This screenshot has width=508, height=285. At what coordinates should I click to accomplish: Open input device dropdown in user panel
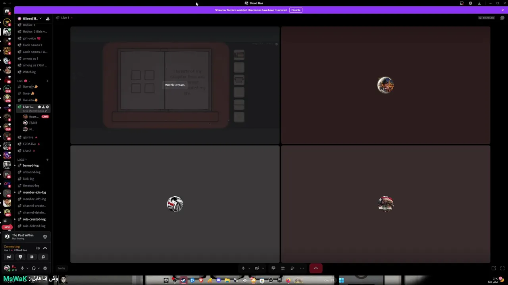click(x=27, y=268)
